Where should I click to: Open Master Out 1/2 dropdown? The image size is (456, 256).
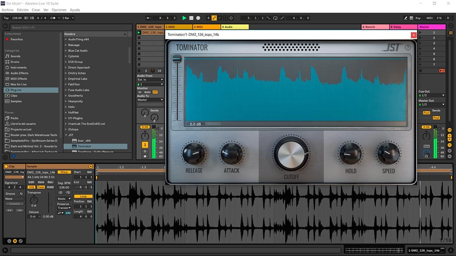click(432, 104)
